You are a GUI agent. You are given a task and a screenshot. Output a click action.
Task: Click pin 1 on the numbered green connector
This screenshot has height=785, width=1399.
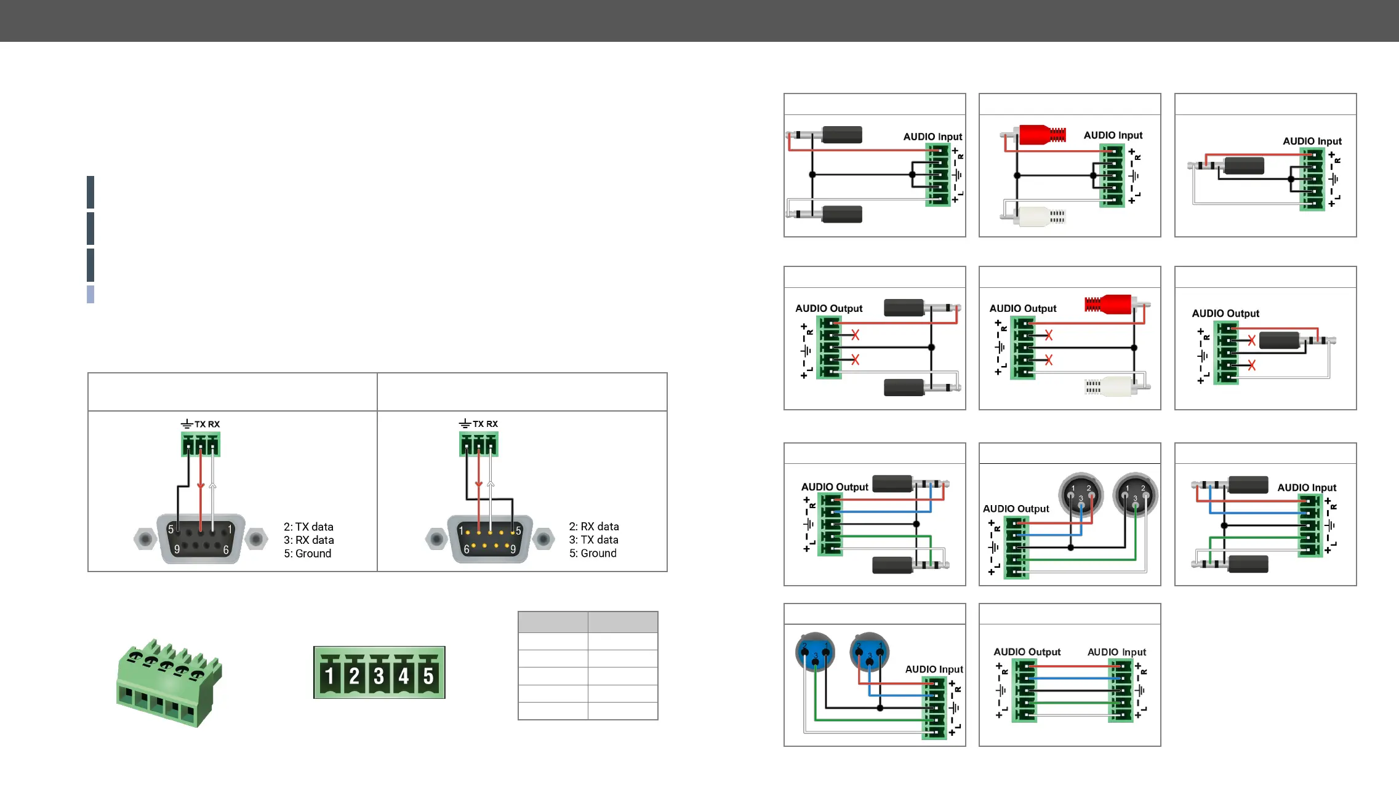329,675
